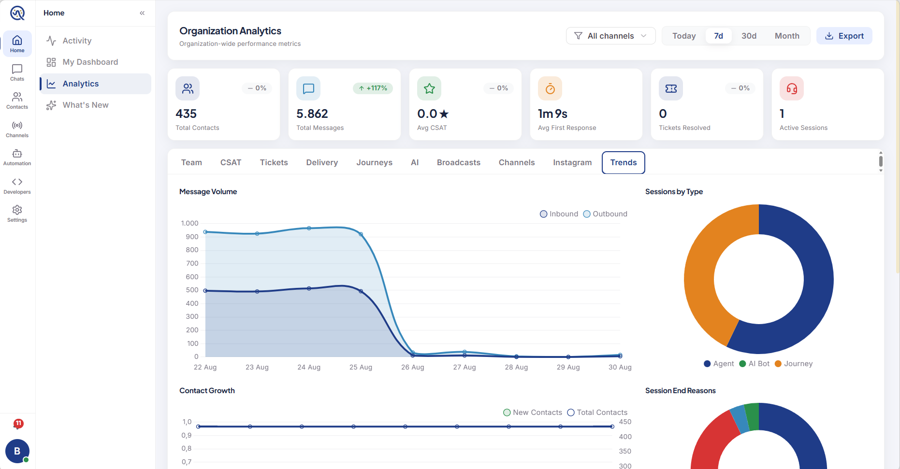
Task: Open the Settings section
Action: point(17,213)
